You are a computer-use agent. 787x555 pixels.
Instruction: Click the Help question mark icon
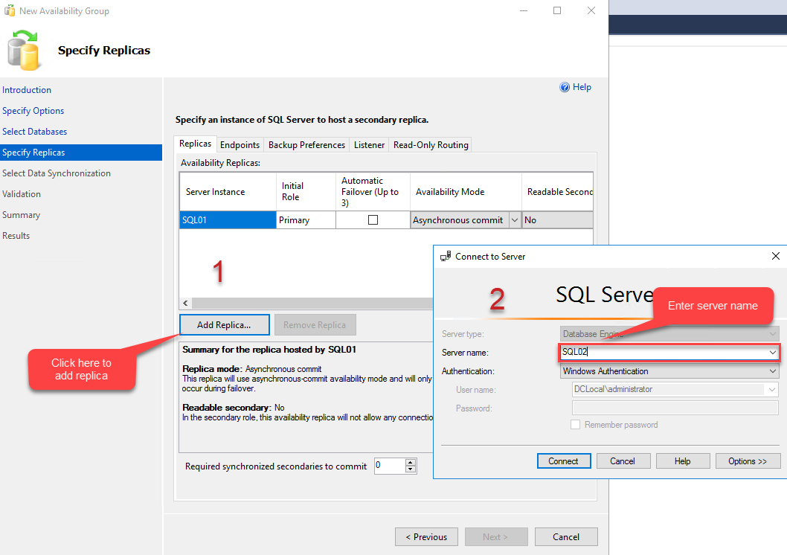565,87
